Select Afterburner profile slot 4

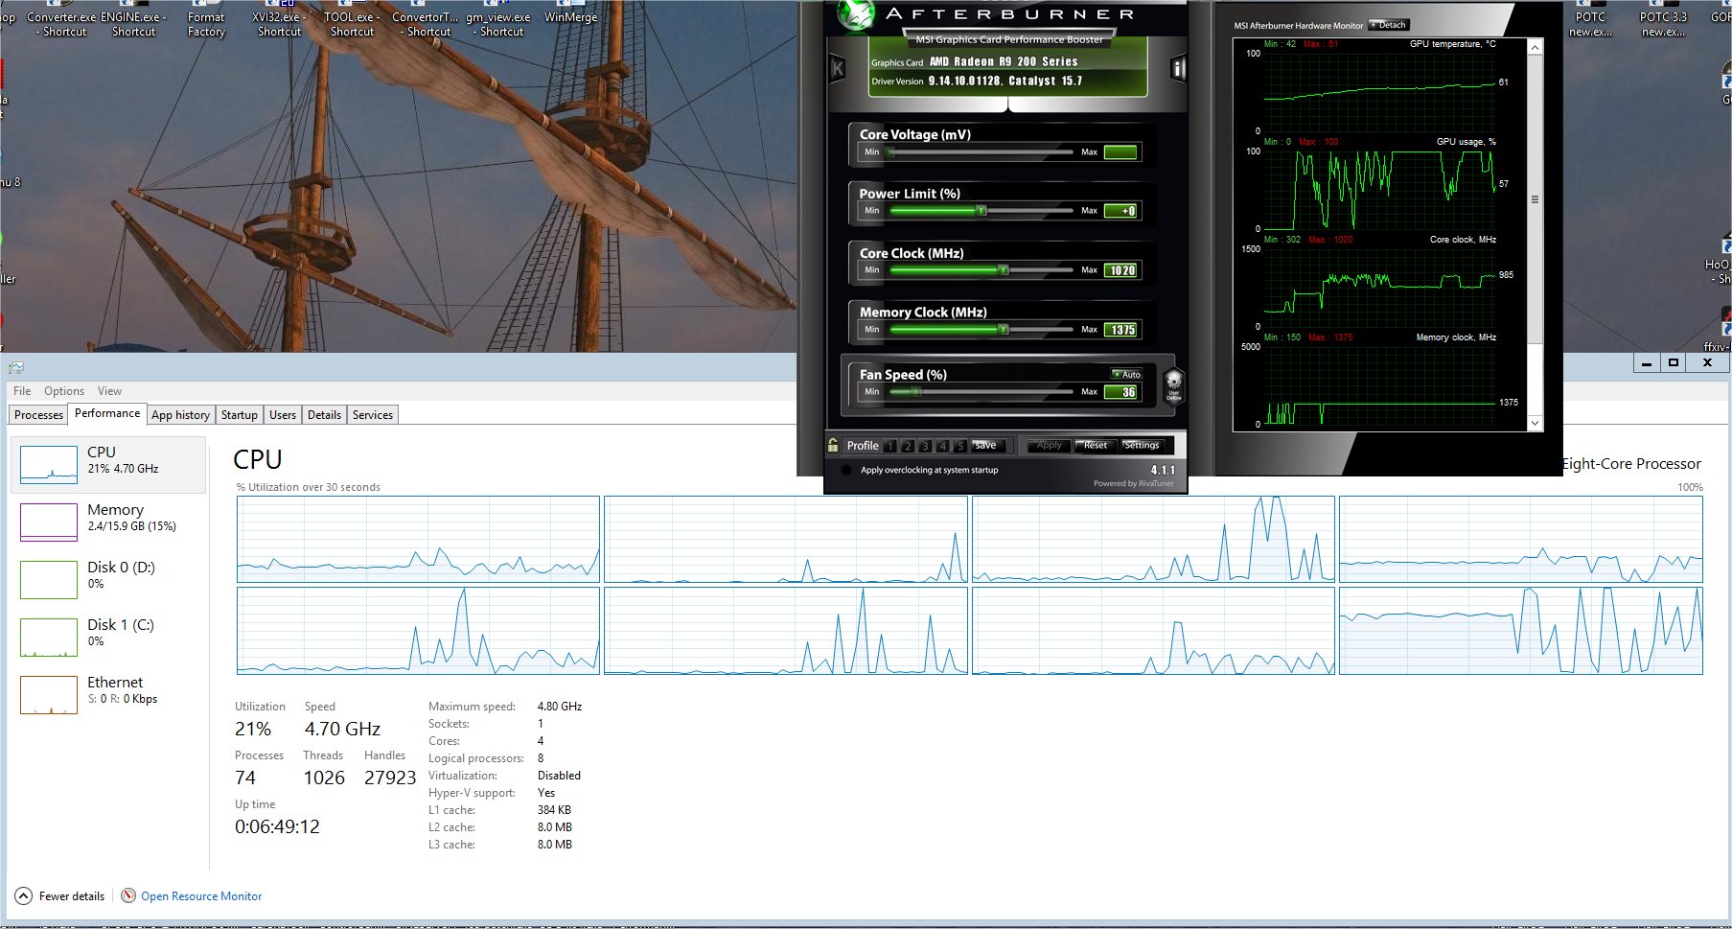click(942, 446)
